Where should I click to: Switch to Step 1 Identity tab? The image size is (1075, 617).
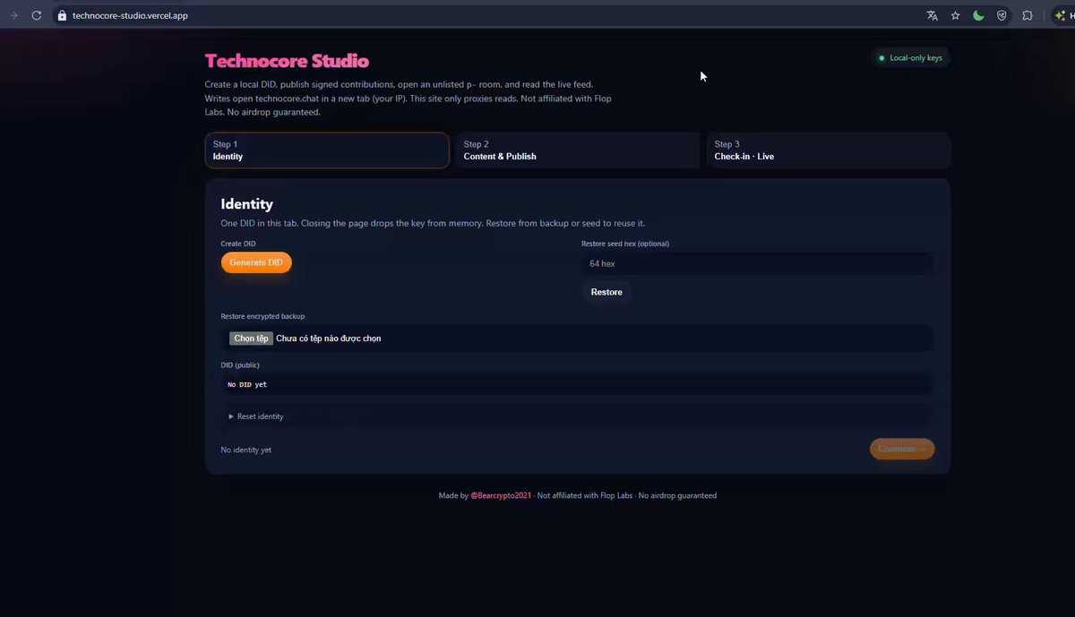pyautogui.click(x=327, y=150)
